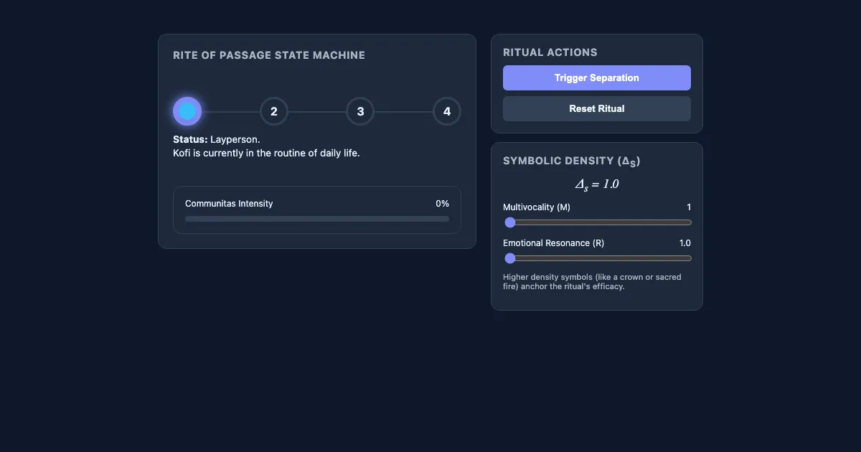Select stage node 4
Viewport: 861px width, 452px height.
pos(447,111)
